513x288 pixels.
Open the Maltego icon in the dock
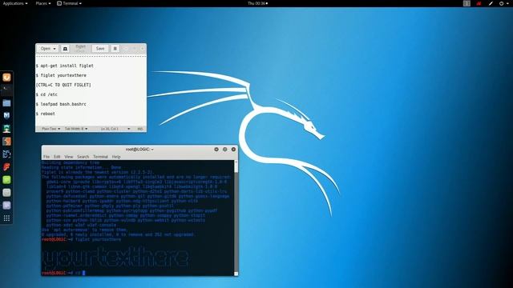[6, 154]
